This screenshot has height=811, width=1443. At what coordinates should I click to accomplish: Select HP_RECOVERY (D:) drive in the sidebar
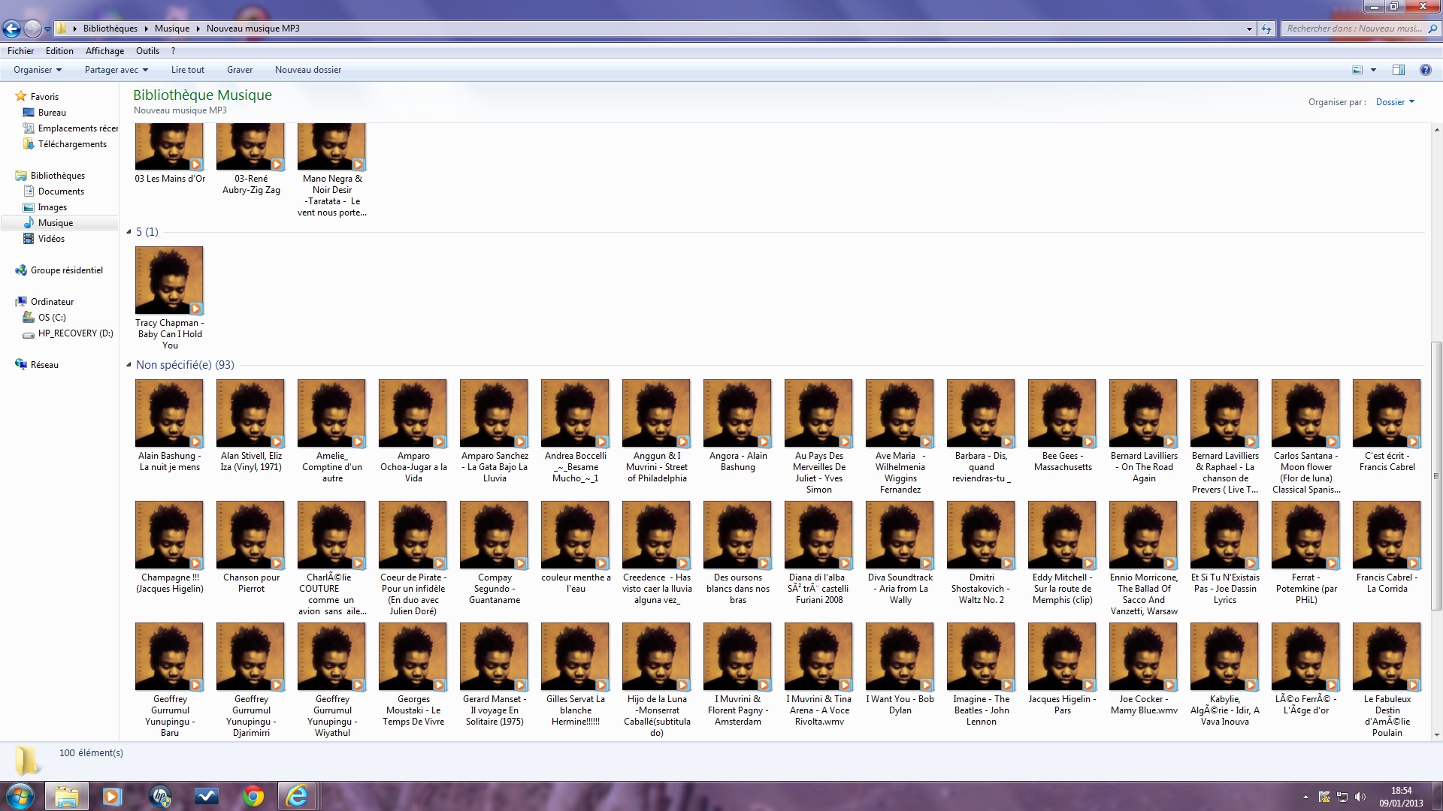75,333
